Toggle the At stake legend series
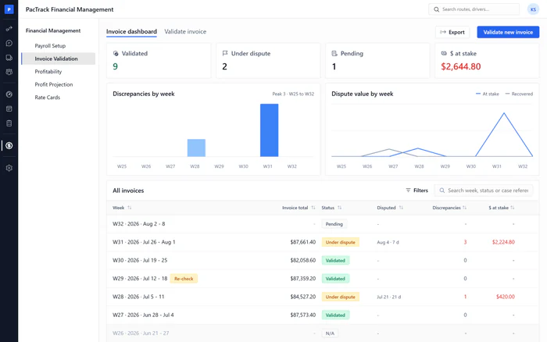 click(488, 94)
